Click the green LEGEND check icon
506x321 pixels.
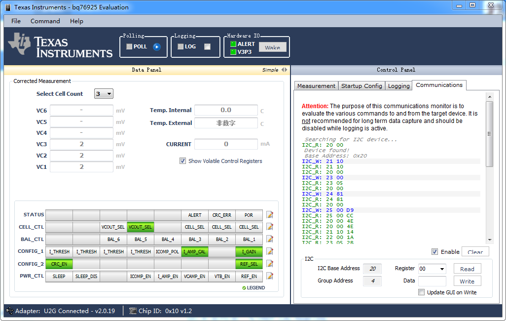pos(244,288)
